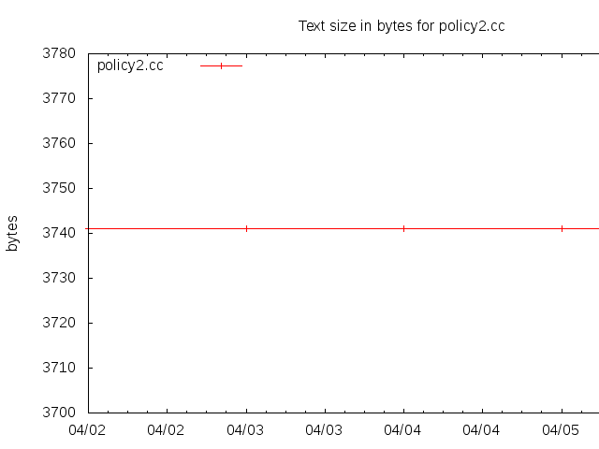Click the chart title for policy2.cc
Viewport: 599px width, 449px height.
pyautogui.click(x=402, y=26)
